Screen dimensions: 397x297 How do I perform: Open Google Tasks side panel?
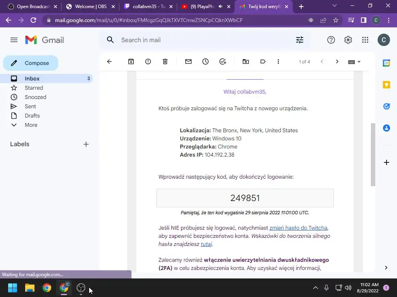(387, 106)
